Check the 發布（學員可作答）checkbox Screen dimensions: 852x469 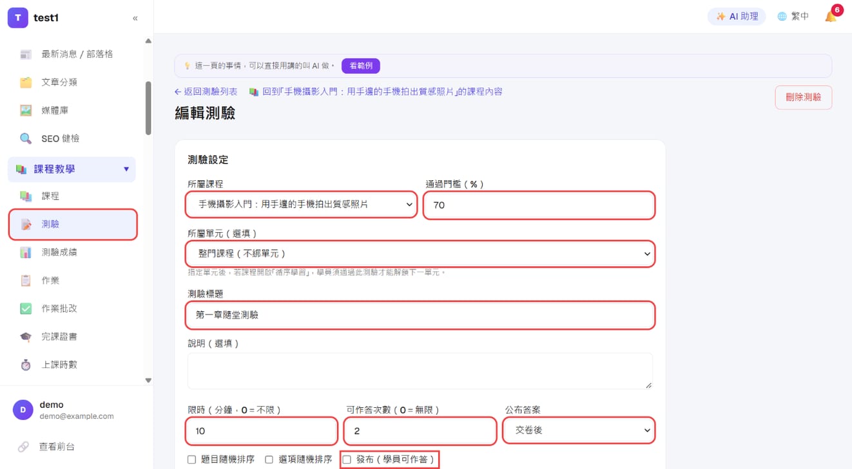click(346, 459)
